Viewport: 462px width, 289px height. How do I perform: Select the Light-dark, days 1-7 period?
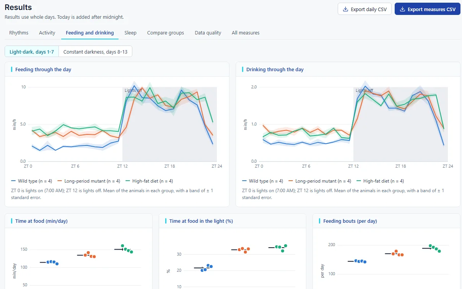coord(32,52)
